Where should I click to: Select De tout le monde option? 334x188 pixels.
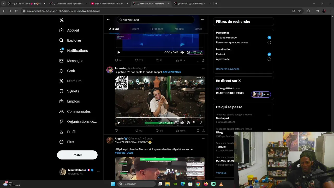pos(269,38)
